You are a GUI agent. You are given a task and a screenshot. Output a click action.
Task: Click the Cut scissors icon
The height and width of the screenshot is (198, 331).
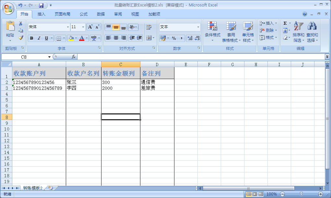tap(21, 23)
